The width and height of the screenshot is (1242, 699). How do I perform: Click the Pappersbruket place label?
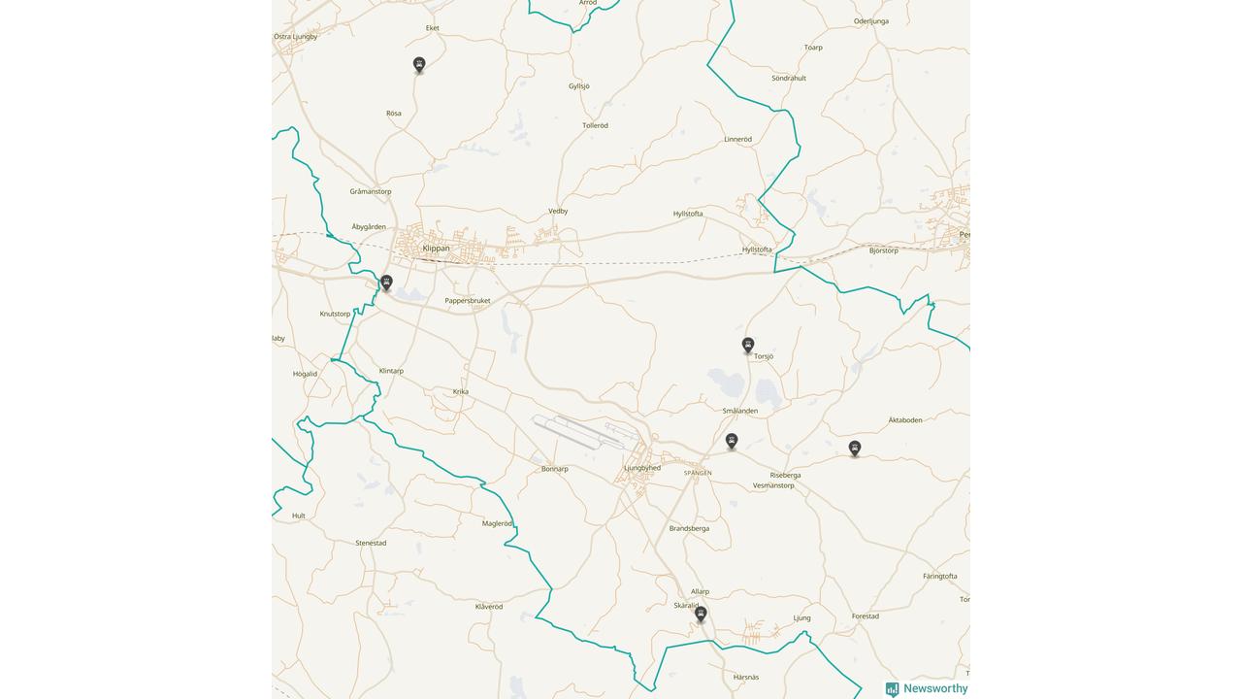pyautogui.click(x=468, y=301)
